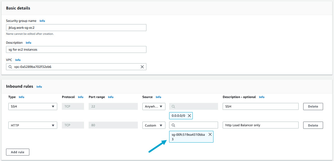Open Info link next to Protocol column
This screenshot has height=161, width=334.
tap(81, 97)
